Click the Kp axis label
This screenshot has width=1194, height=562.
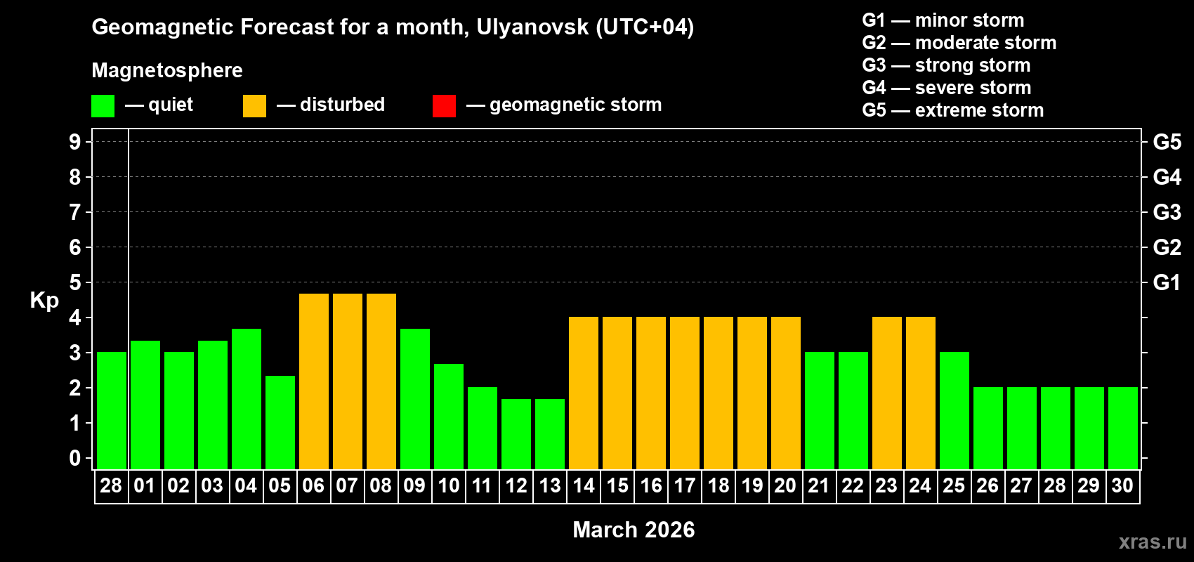[x=44, y=301]
